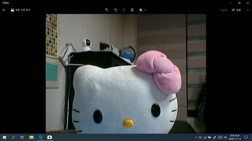Switch to Microsoft Edge in the taskbar
Screen dimensions: 252x141
(x=41, y=137)
